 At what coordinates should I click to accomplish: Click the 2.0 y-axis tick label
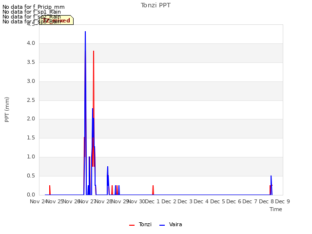click(x=31, y=119)
